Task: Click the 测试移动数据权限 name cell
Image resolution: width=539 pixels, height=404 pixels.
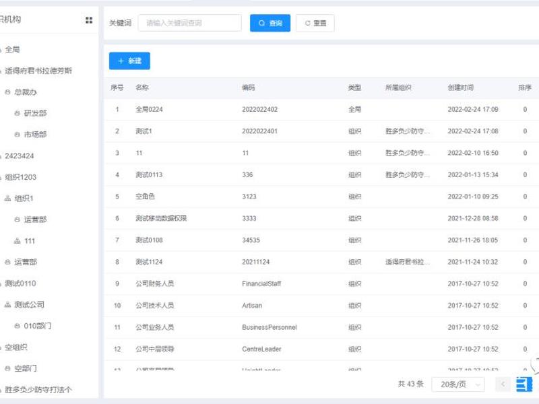Action: click(x=161, y=218)
